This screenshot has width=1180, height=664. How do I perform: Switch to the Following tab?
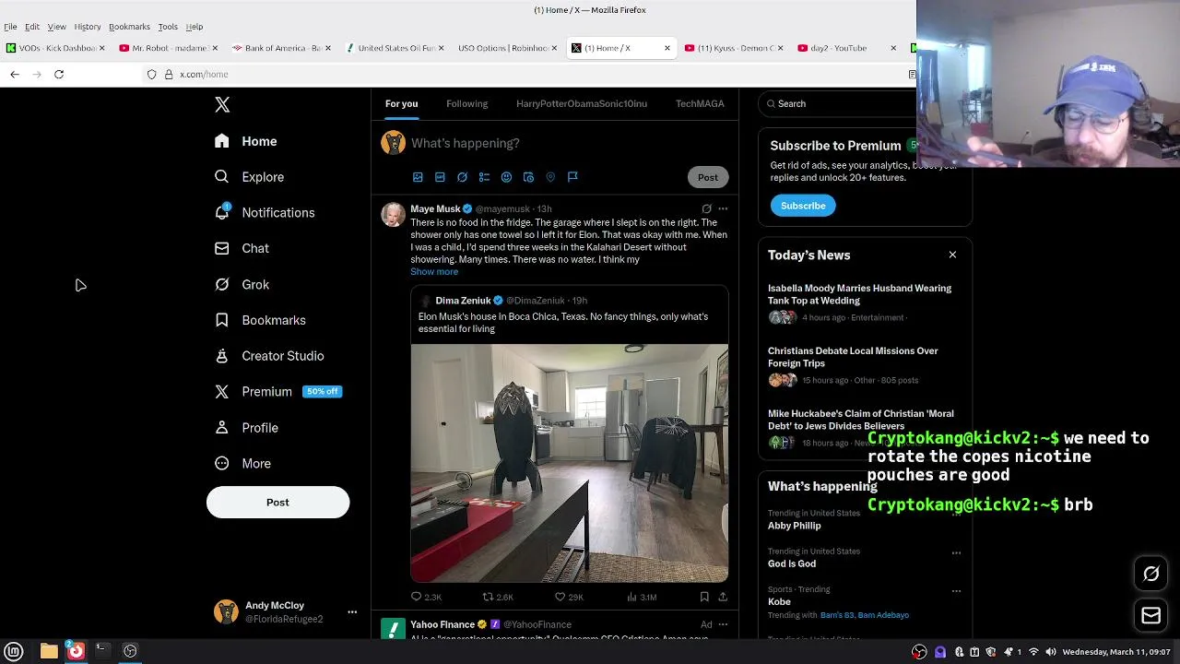coord(467,104)
